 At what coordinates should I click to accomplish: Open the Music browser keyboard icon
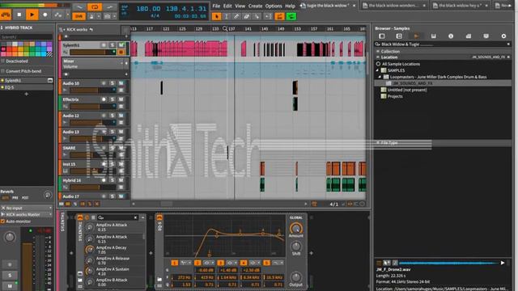[x=434, y=36]
